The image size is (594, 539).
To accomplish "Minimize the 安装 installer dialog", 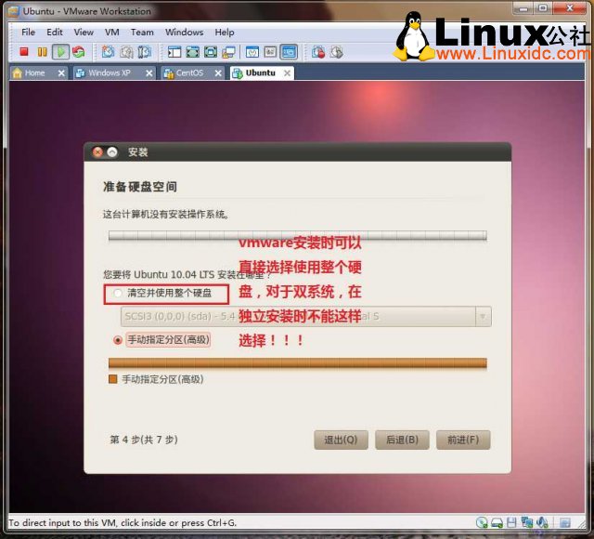I will tap(112, 152).
